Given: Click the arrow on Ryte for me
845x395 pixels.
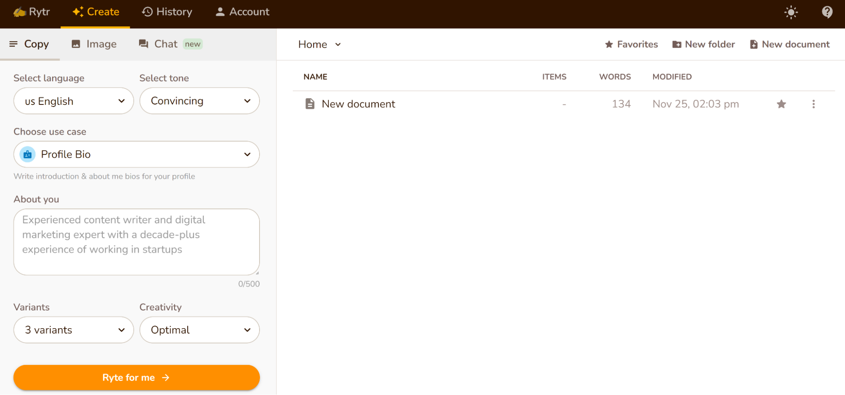Looking at the screenshot, I should pos(166,377).
